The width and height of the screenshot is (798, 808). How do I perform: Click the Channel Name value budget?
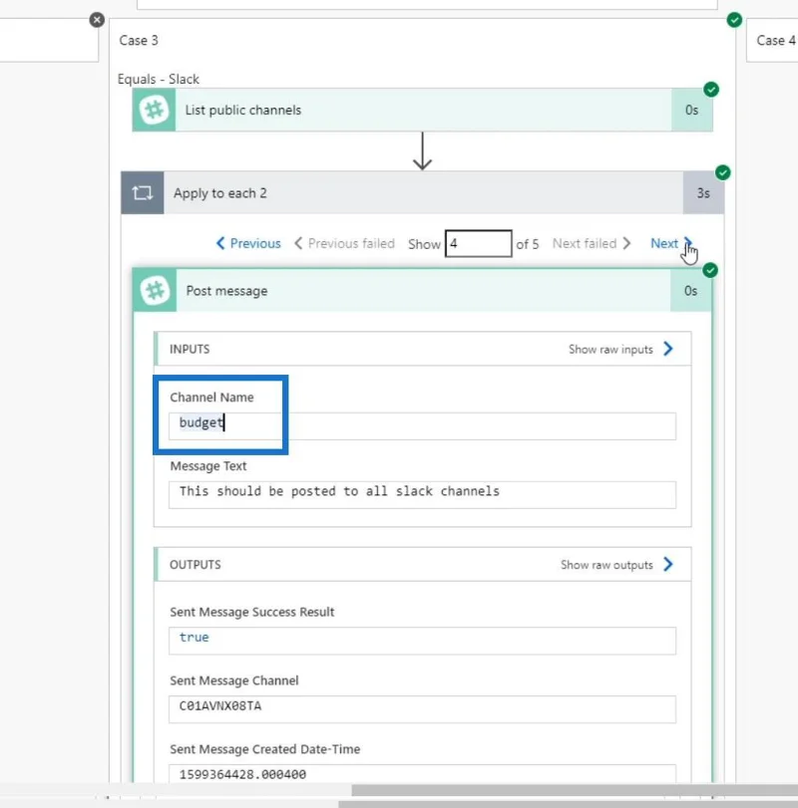(201, 422)
